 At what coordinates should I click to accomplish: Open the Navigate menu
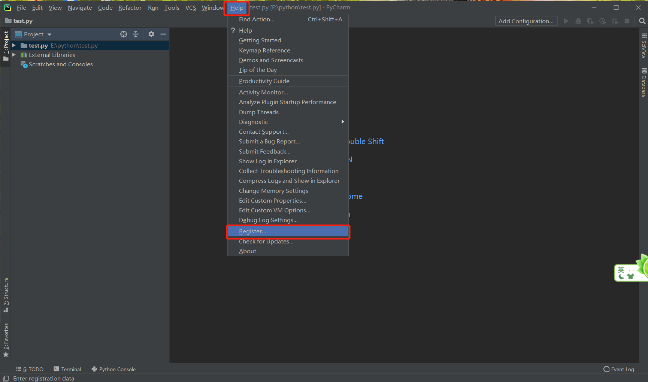pyautogui.click(x=80, y=7)
